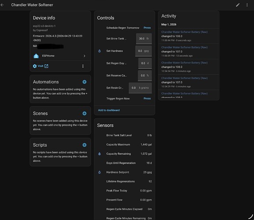Add a new script with plus icon
This screenshot has width=254, height=220.
tap(84, 145)
